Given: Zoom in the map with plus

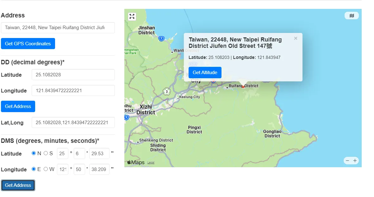Looking at the screenshot, I should point(355,161).
